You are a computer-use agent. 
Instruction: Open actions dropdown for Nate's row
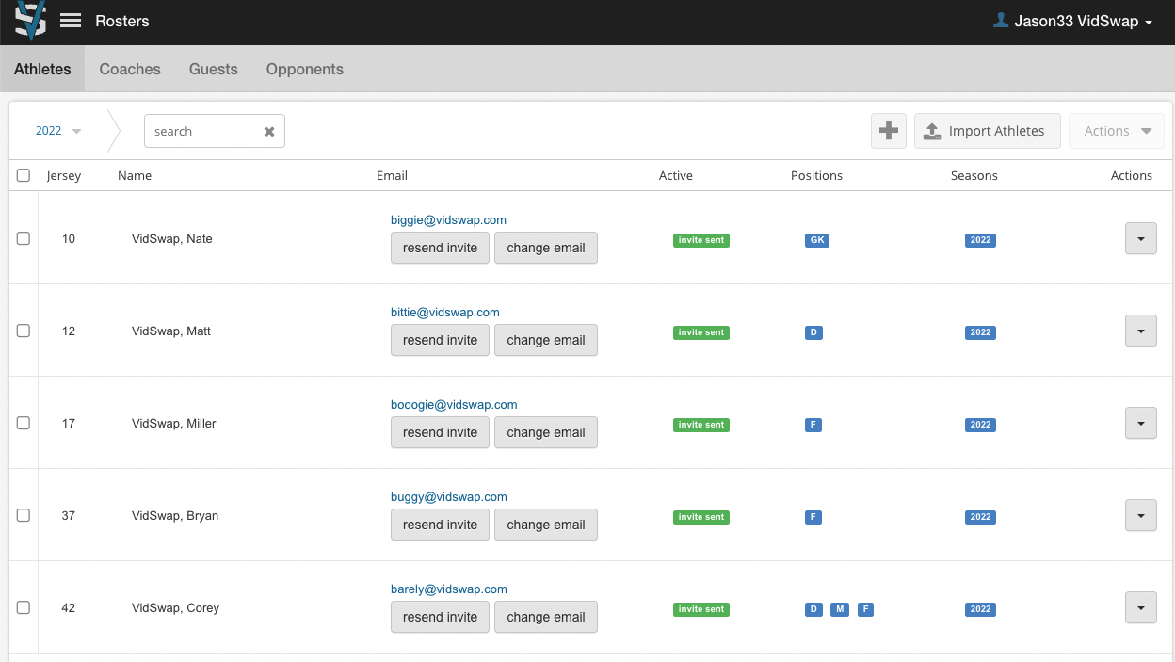click(1141, 239)
